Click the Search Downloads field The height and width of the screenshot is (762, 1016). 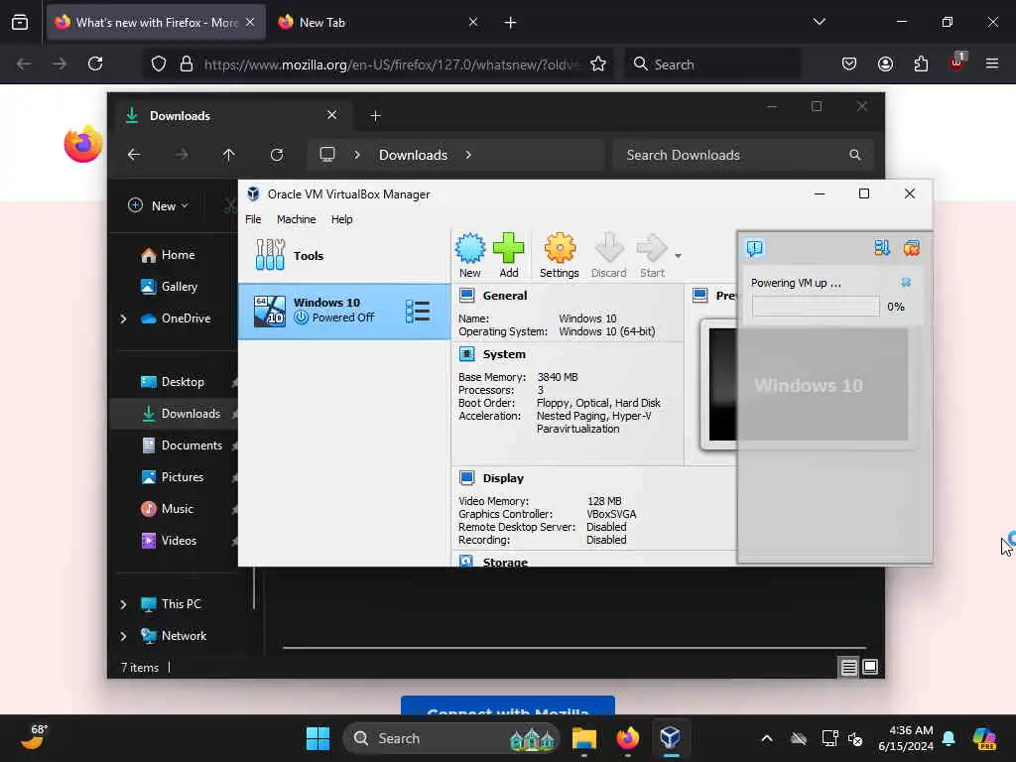point(743,155)
